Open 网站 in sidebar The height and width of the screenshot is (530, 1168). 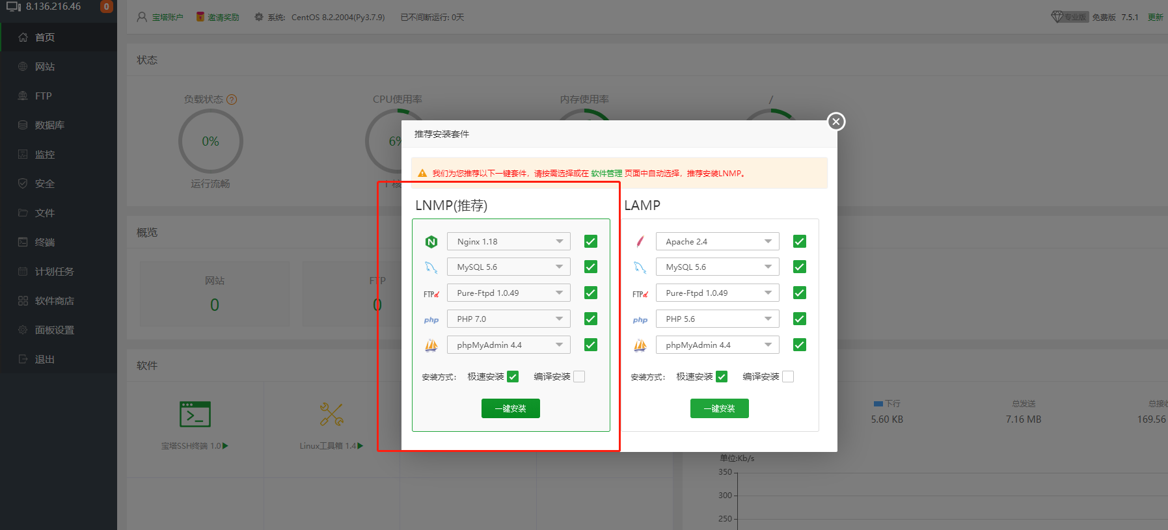click(x=59, y=66)
